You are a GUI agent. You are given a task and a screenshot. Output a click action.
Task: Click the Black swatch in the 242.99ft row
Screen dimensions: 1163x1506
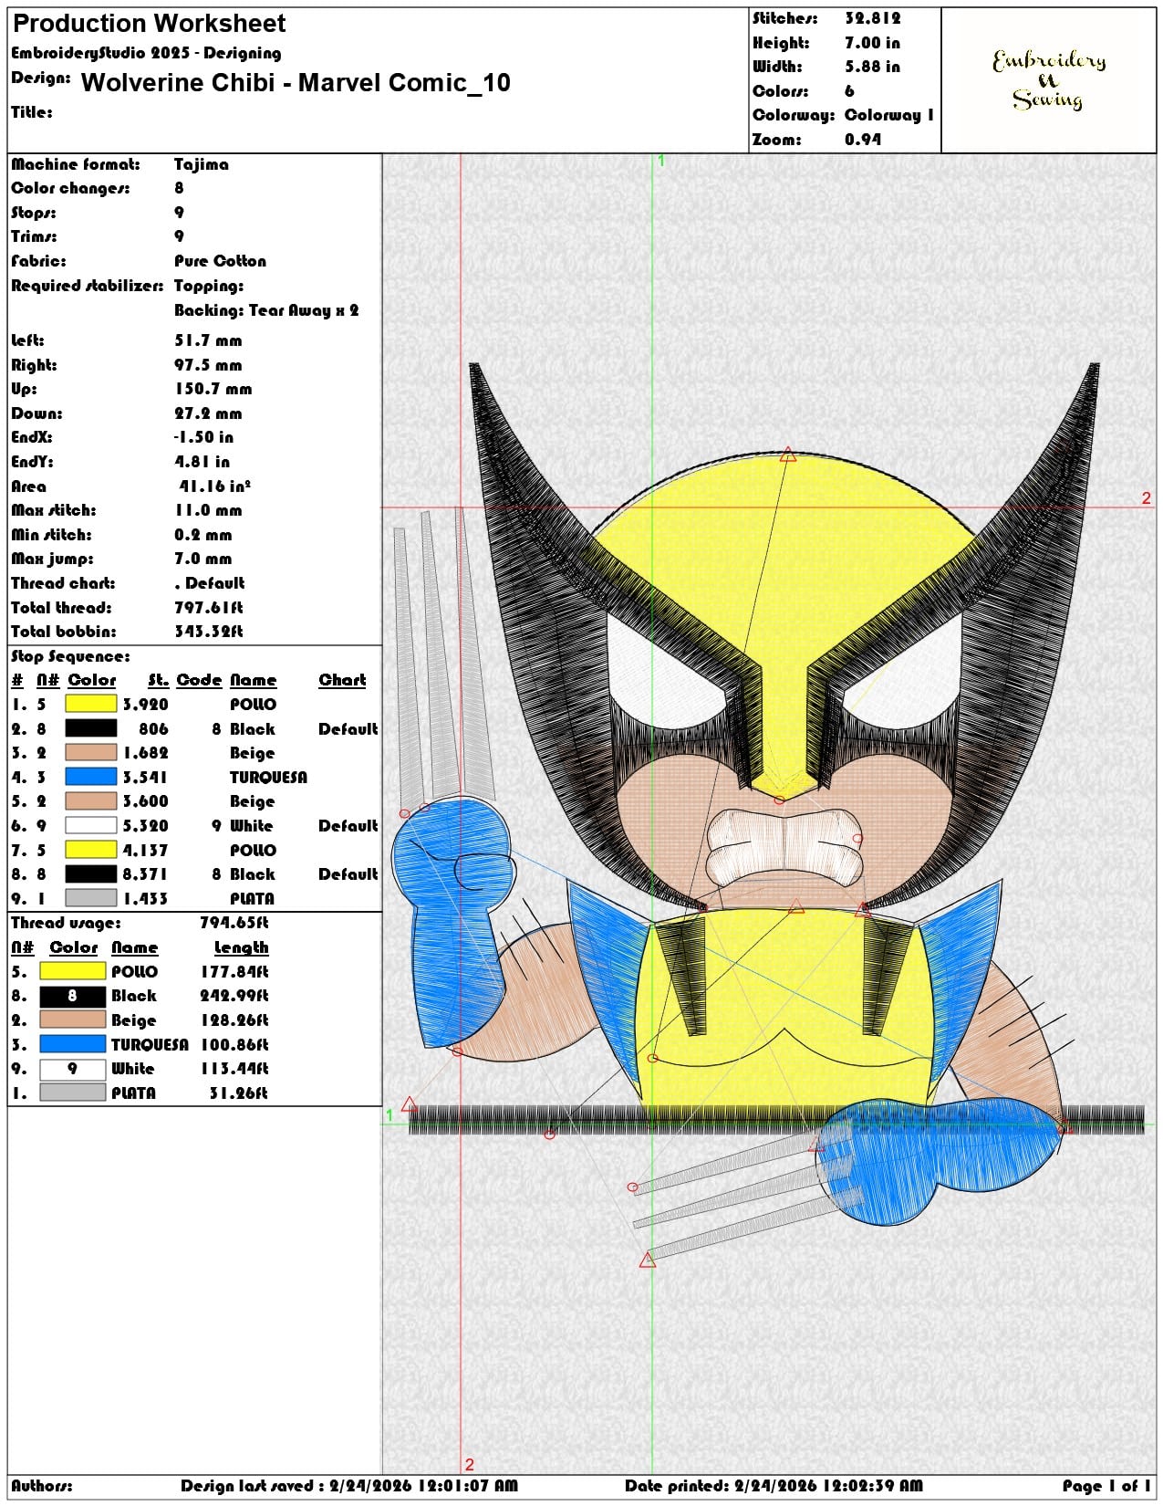(73, 996)
